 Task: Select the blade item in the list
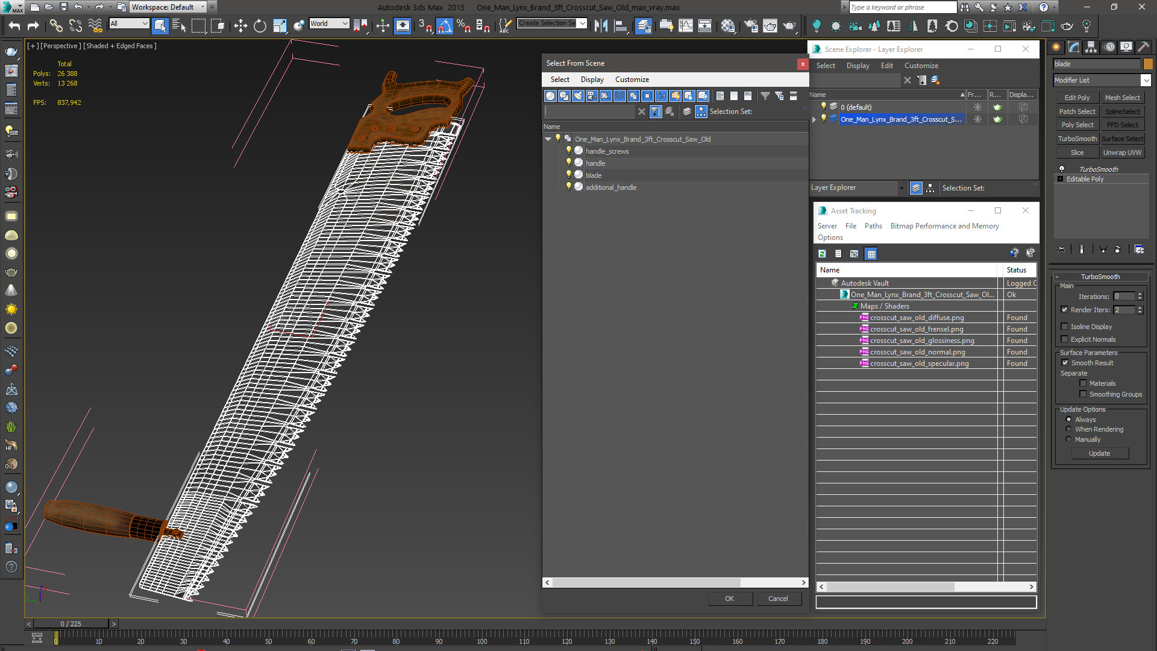pyautogui.click(x=594, y=175)
